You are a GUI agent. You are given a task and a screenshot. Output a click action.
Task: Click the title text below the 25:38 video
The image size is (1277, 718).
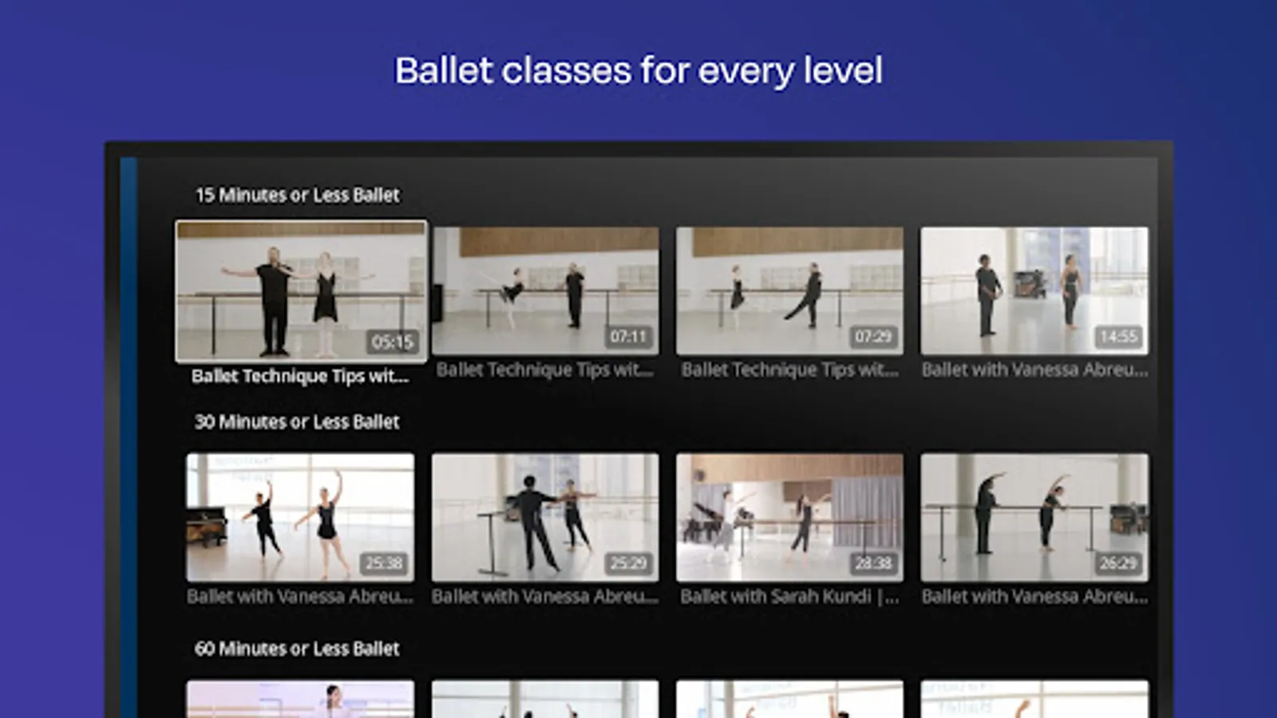tap(300, 597)
